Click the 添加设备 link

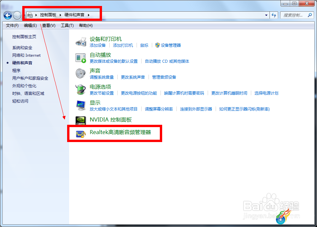click(x=98, y=45)
